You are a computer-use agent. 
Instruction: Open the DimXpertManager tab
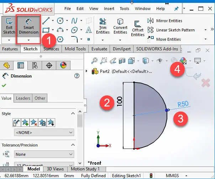[49, 65]
